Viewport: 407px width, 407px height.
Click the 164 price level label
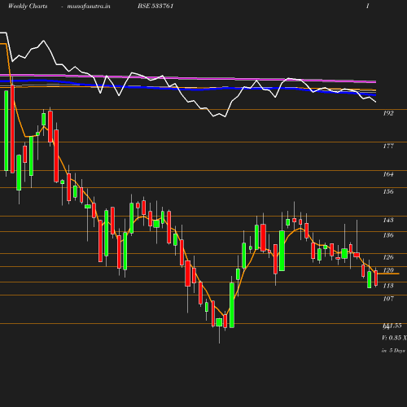(x=388, y=174)
